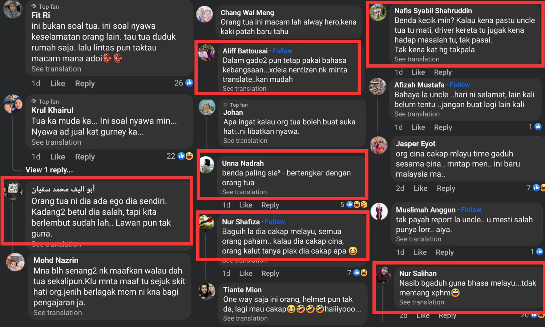Viewport: 545px width, 327px height.
Task: Reply to Muslimah Anggun's comment
Action: point(444,252)
